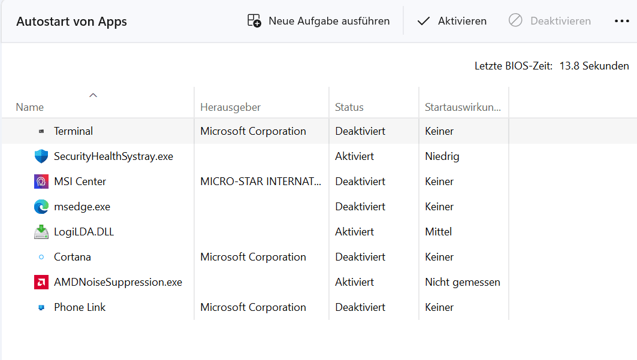Click the SecurityHealthSystray shield icon

41,156
